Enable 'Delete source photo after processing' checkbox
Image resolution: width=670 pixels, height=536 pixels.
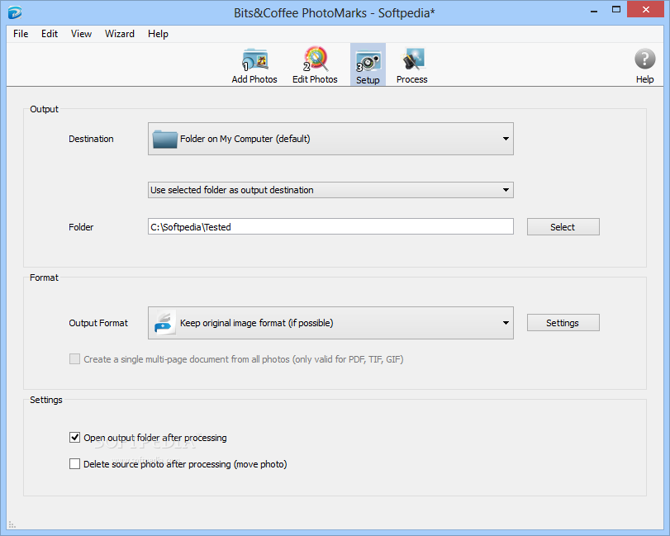[75, 464]
